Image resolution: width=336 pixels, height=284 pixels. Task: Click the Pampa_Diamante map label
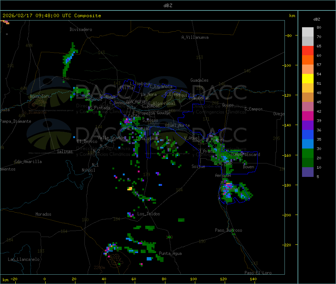point(16,121)
